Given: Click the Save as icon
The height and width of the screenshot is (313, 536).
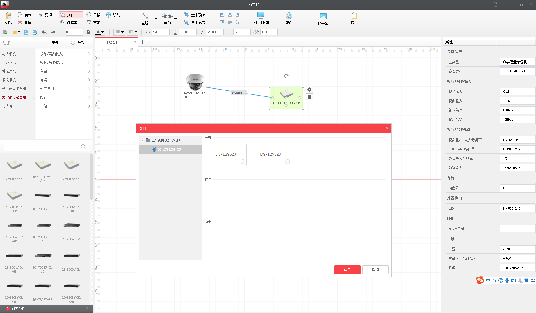Looking at the screenshot, I should (35, 32).
